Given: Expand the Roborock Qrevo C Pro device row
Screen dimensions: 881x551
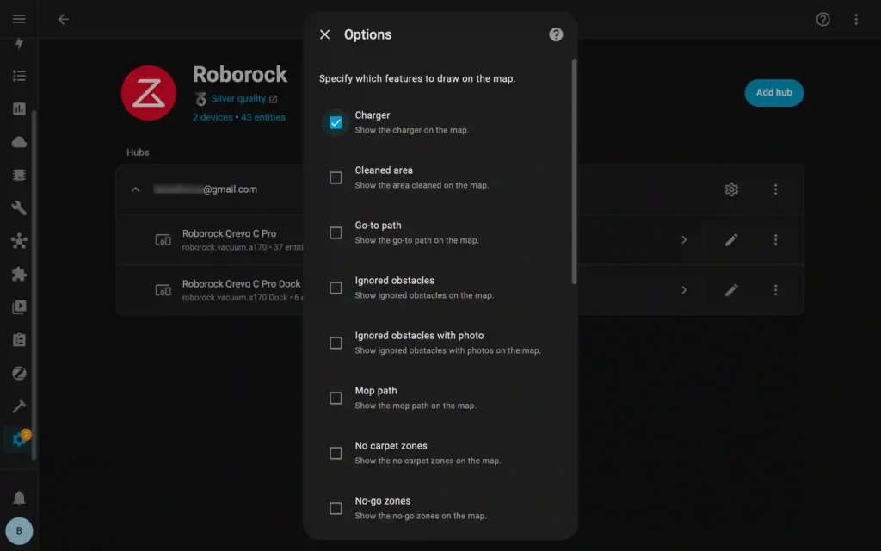Looking at the screenshot, I should 684,240.
